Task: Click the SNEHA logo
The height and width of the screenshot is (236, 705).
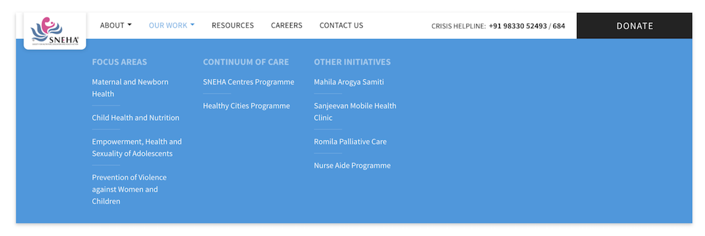Action: [55, 31]
